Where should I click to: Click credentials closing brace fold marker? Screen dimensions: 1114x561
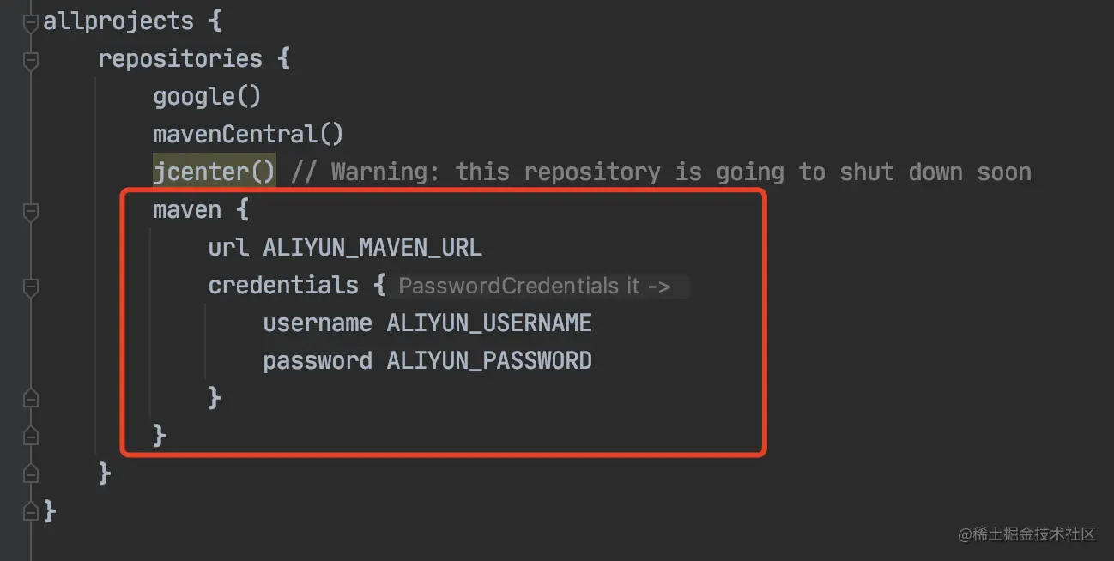pyautogui.click(x=31, y=398)
